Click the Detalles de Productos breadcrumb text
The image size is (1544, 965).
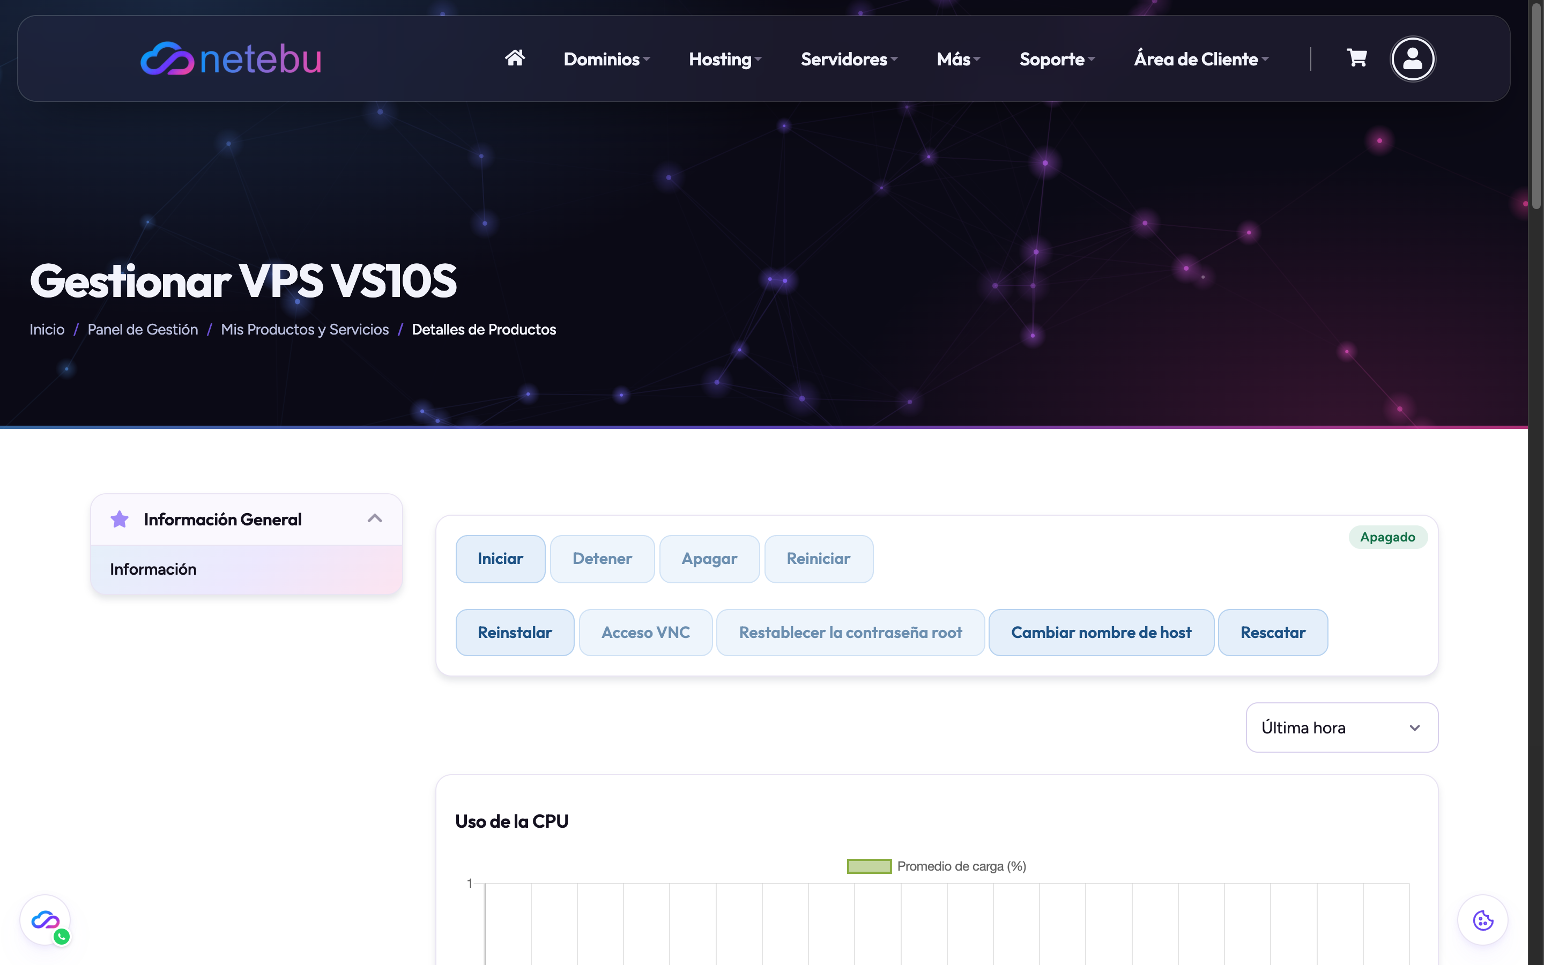coord(484,329)
